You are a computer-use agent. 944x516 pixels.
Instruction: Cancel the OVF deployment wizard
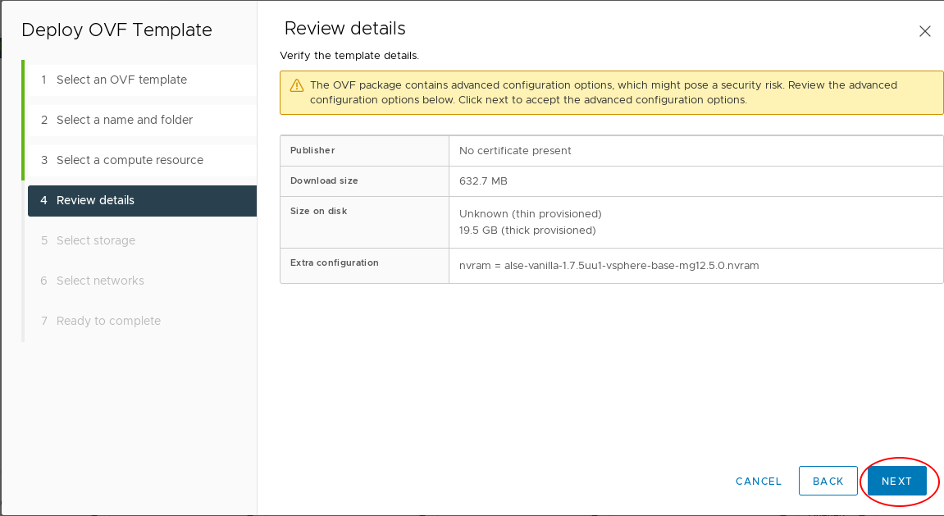click(759, 481)
